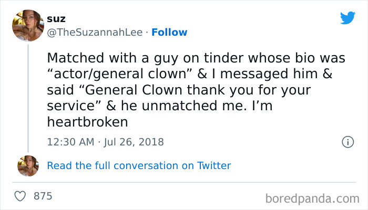
Task: View the 875 likes count
Action: coord(43,196)
